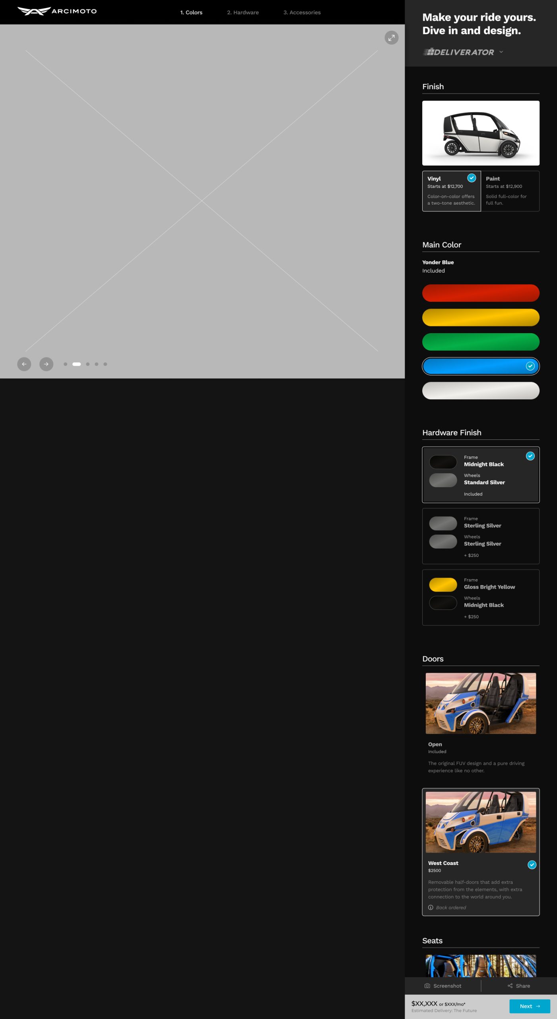
Task: Click the Back ordered info icon
Action: pos(430,907)
